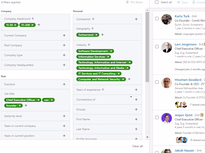The height and width of the screenshot is (153, 205).
Task: Open the Function filter row
Action: click(x=35, y=84)
